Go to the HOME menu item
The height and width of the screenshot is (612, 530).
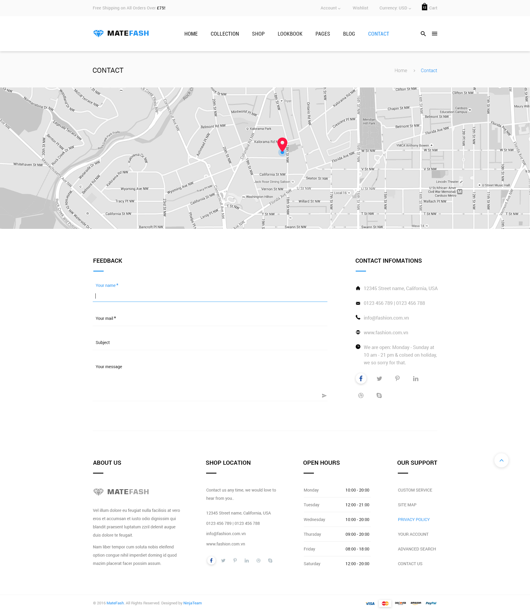click(191, 34)
